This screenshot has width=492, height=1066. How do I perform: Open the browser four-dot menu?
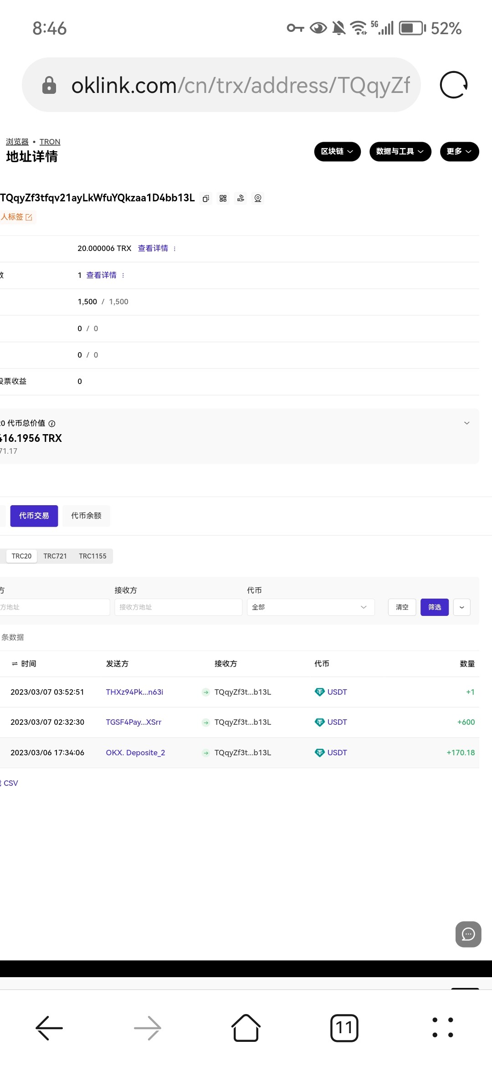[x=443, y=1028]
